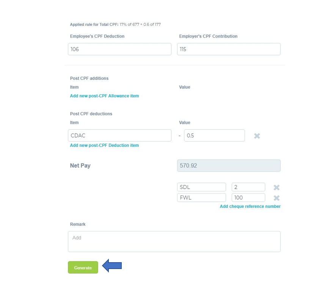Add cheque reference number
Viewport: 325px width, 285px height.
click(250, 206)
